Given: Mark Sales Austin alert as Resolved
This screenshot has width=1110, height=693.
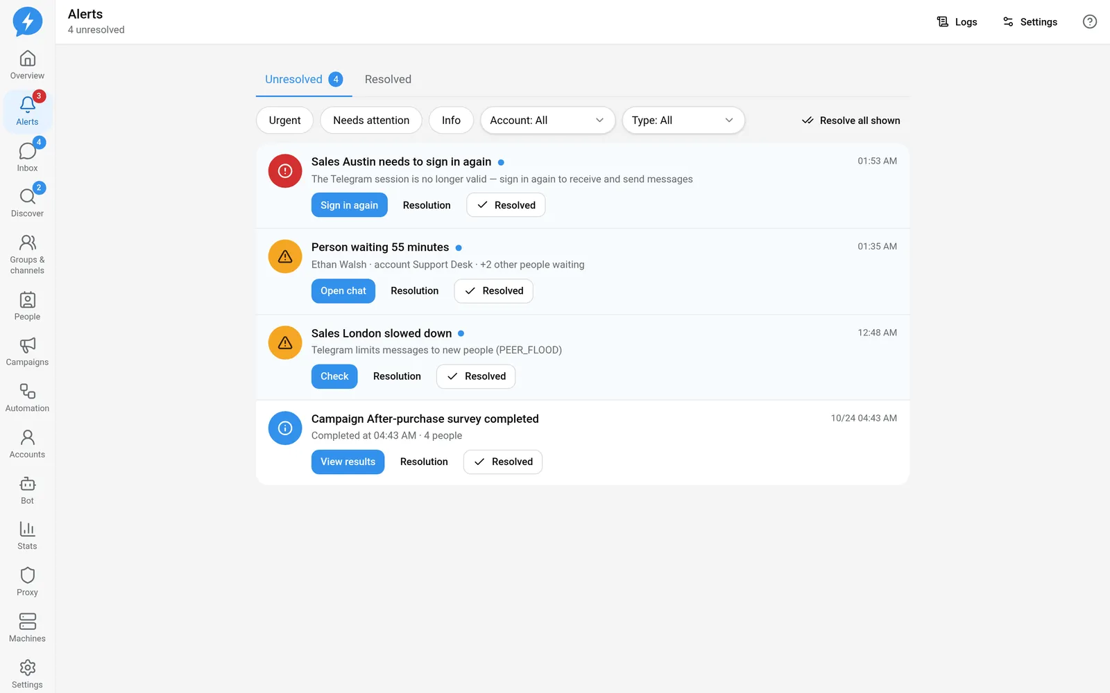Looking at the screenshot, I should click(506, 205).
